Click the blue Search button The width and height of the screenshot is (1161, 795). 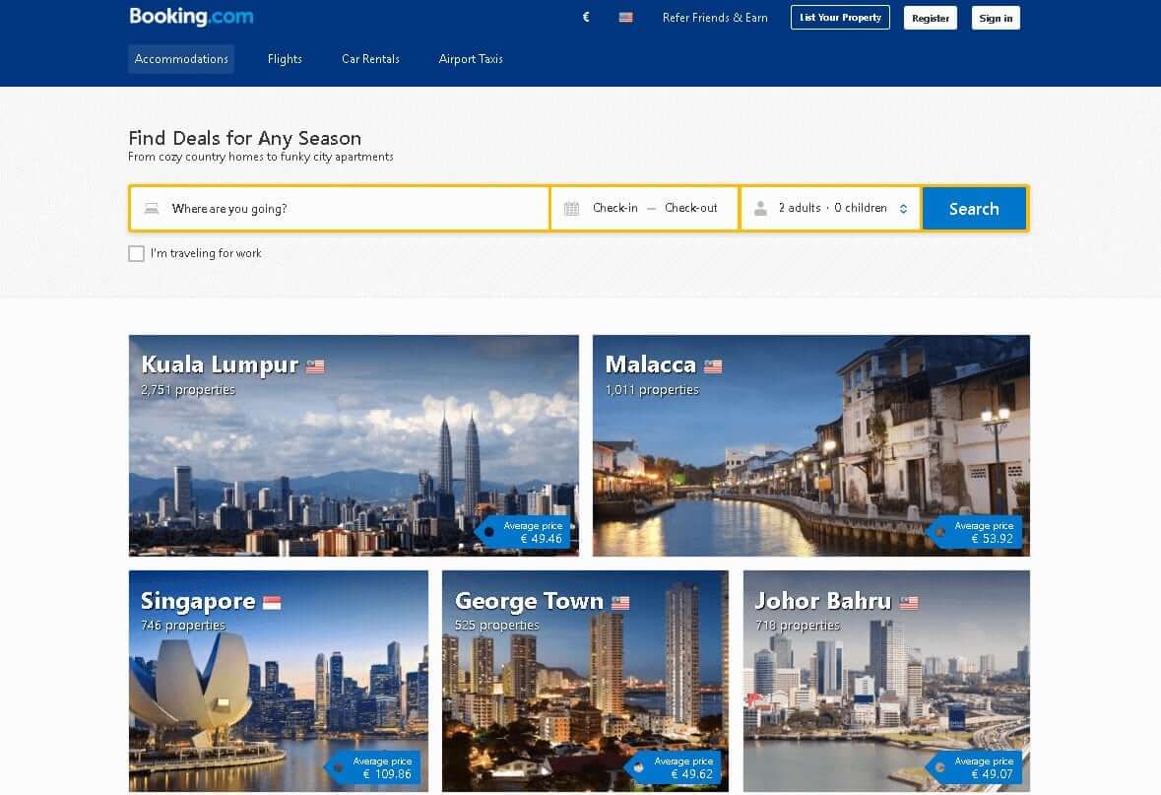(x=975, y=209)
